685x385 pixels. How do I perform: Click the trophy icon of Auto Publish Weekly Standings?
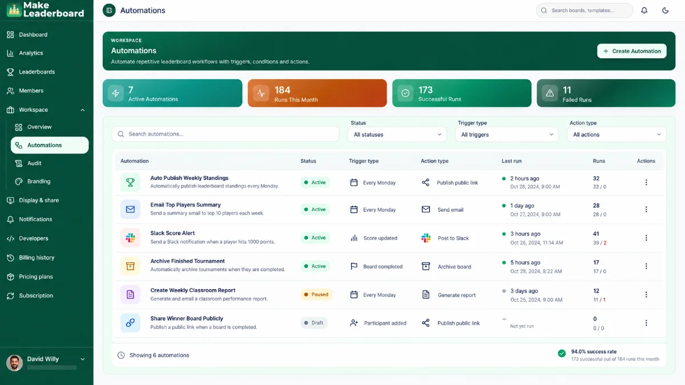(130, 183)
